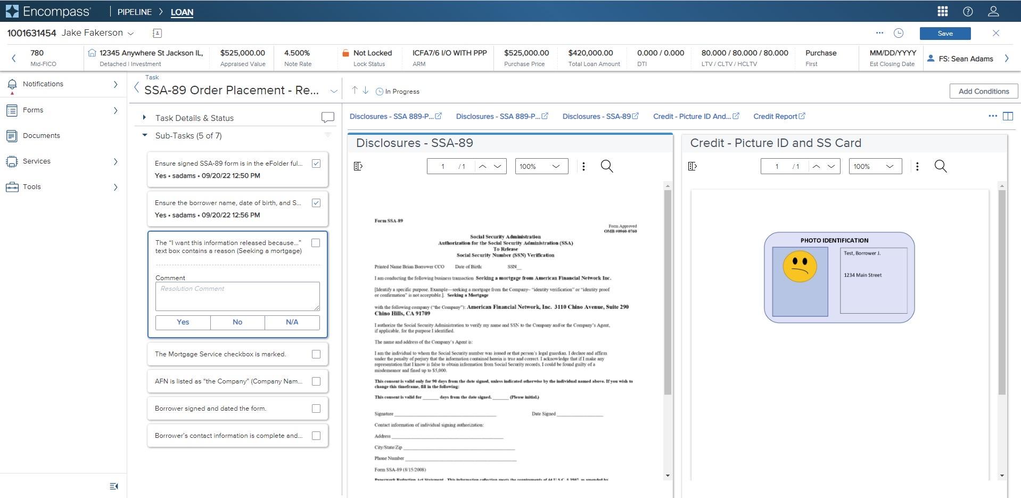Viewport: 1021px width, 498px height.
Task: Switch to the Disclosures - SSA-89 tab
Action: pos(600,116)
